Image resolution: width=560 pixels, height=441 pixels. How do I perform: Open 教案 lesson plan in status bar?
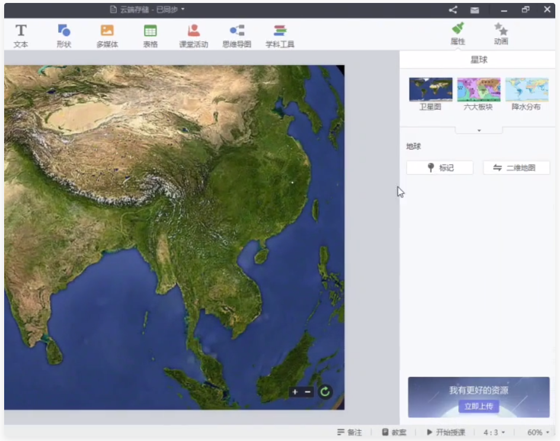[394, 433]
